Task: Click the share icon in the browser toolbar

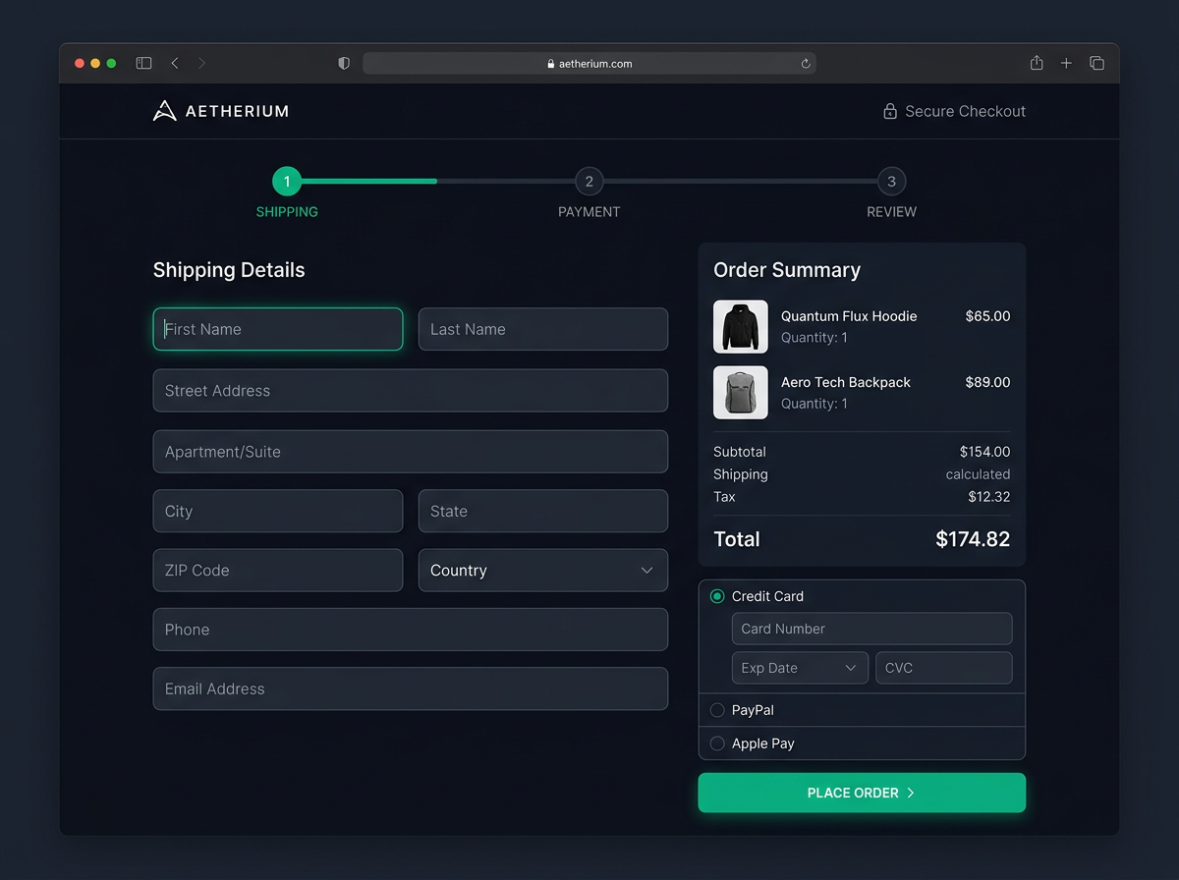Action: (x=1036, y=62)
